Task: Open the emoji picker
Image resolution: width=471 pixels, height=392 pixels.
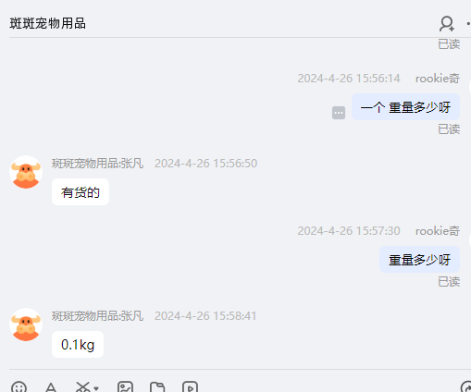Action: (19, 387)
